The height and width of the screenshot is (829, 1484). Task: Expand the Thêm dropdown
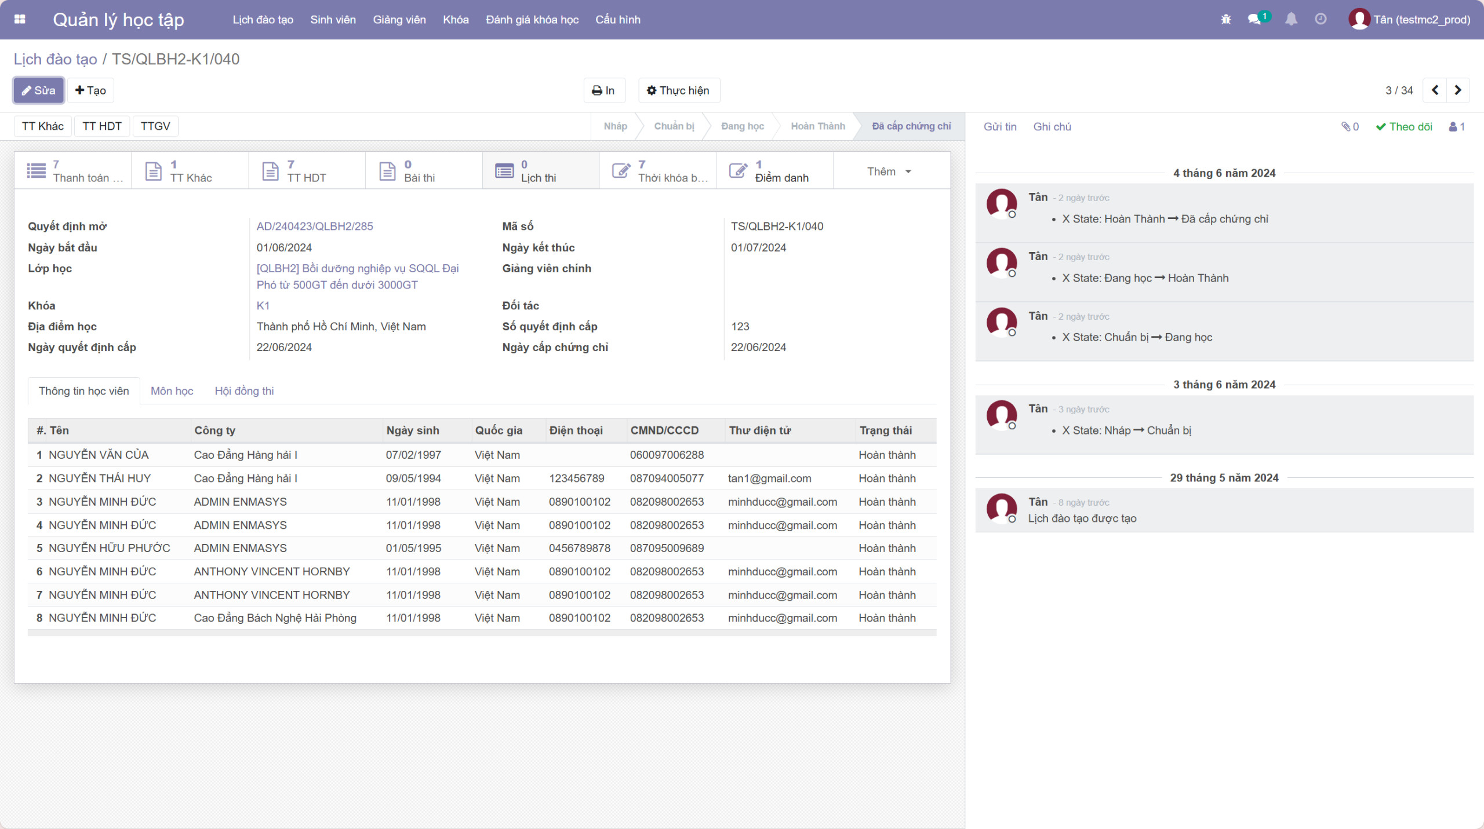pos(889,171)
